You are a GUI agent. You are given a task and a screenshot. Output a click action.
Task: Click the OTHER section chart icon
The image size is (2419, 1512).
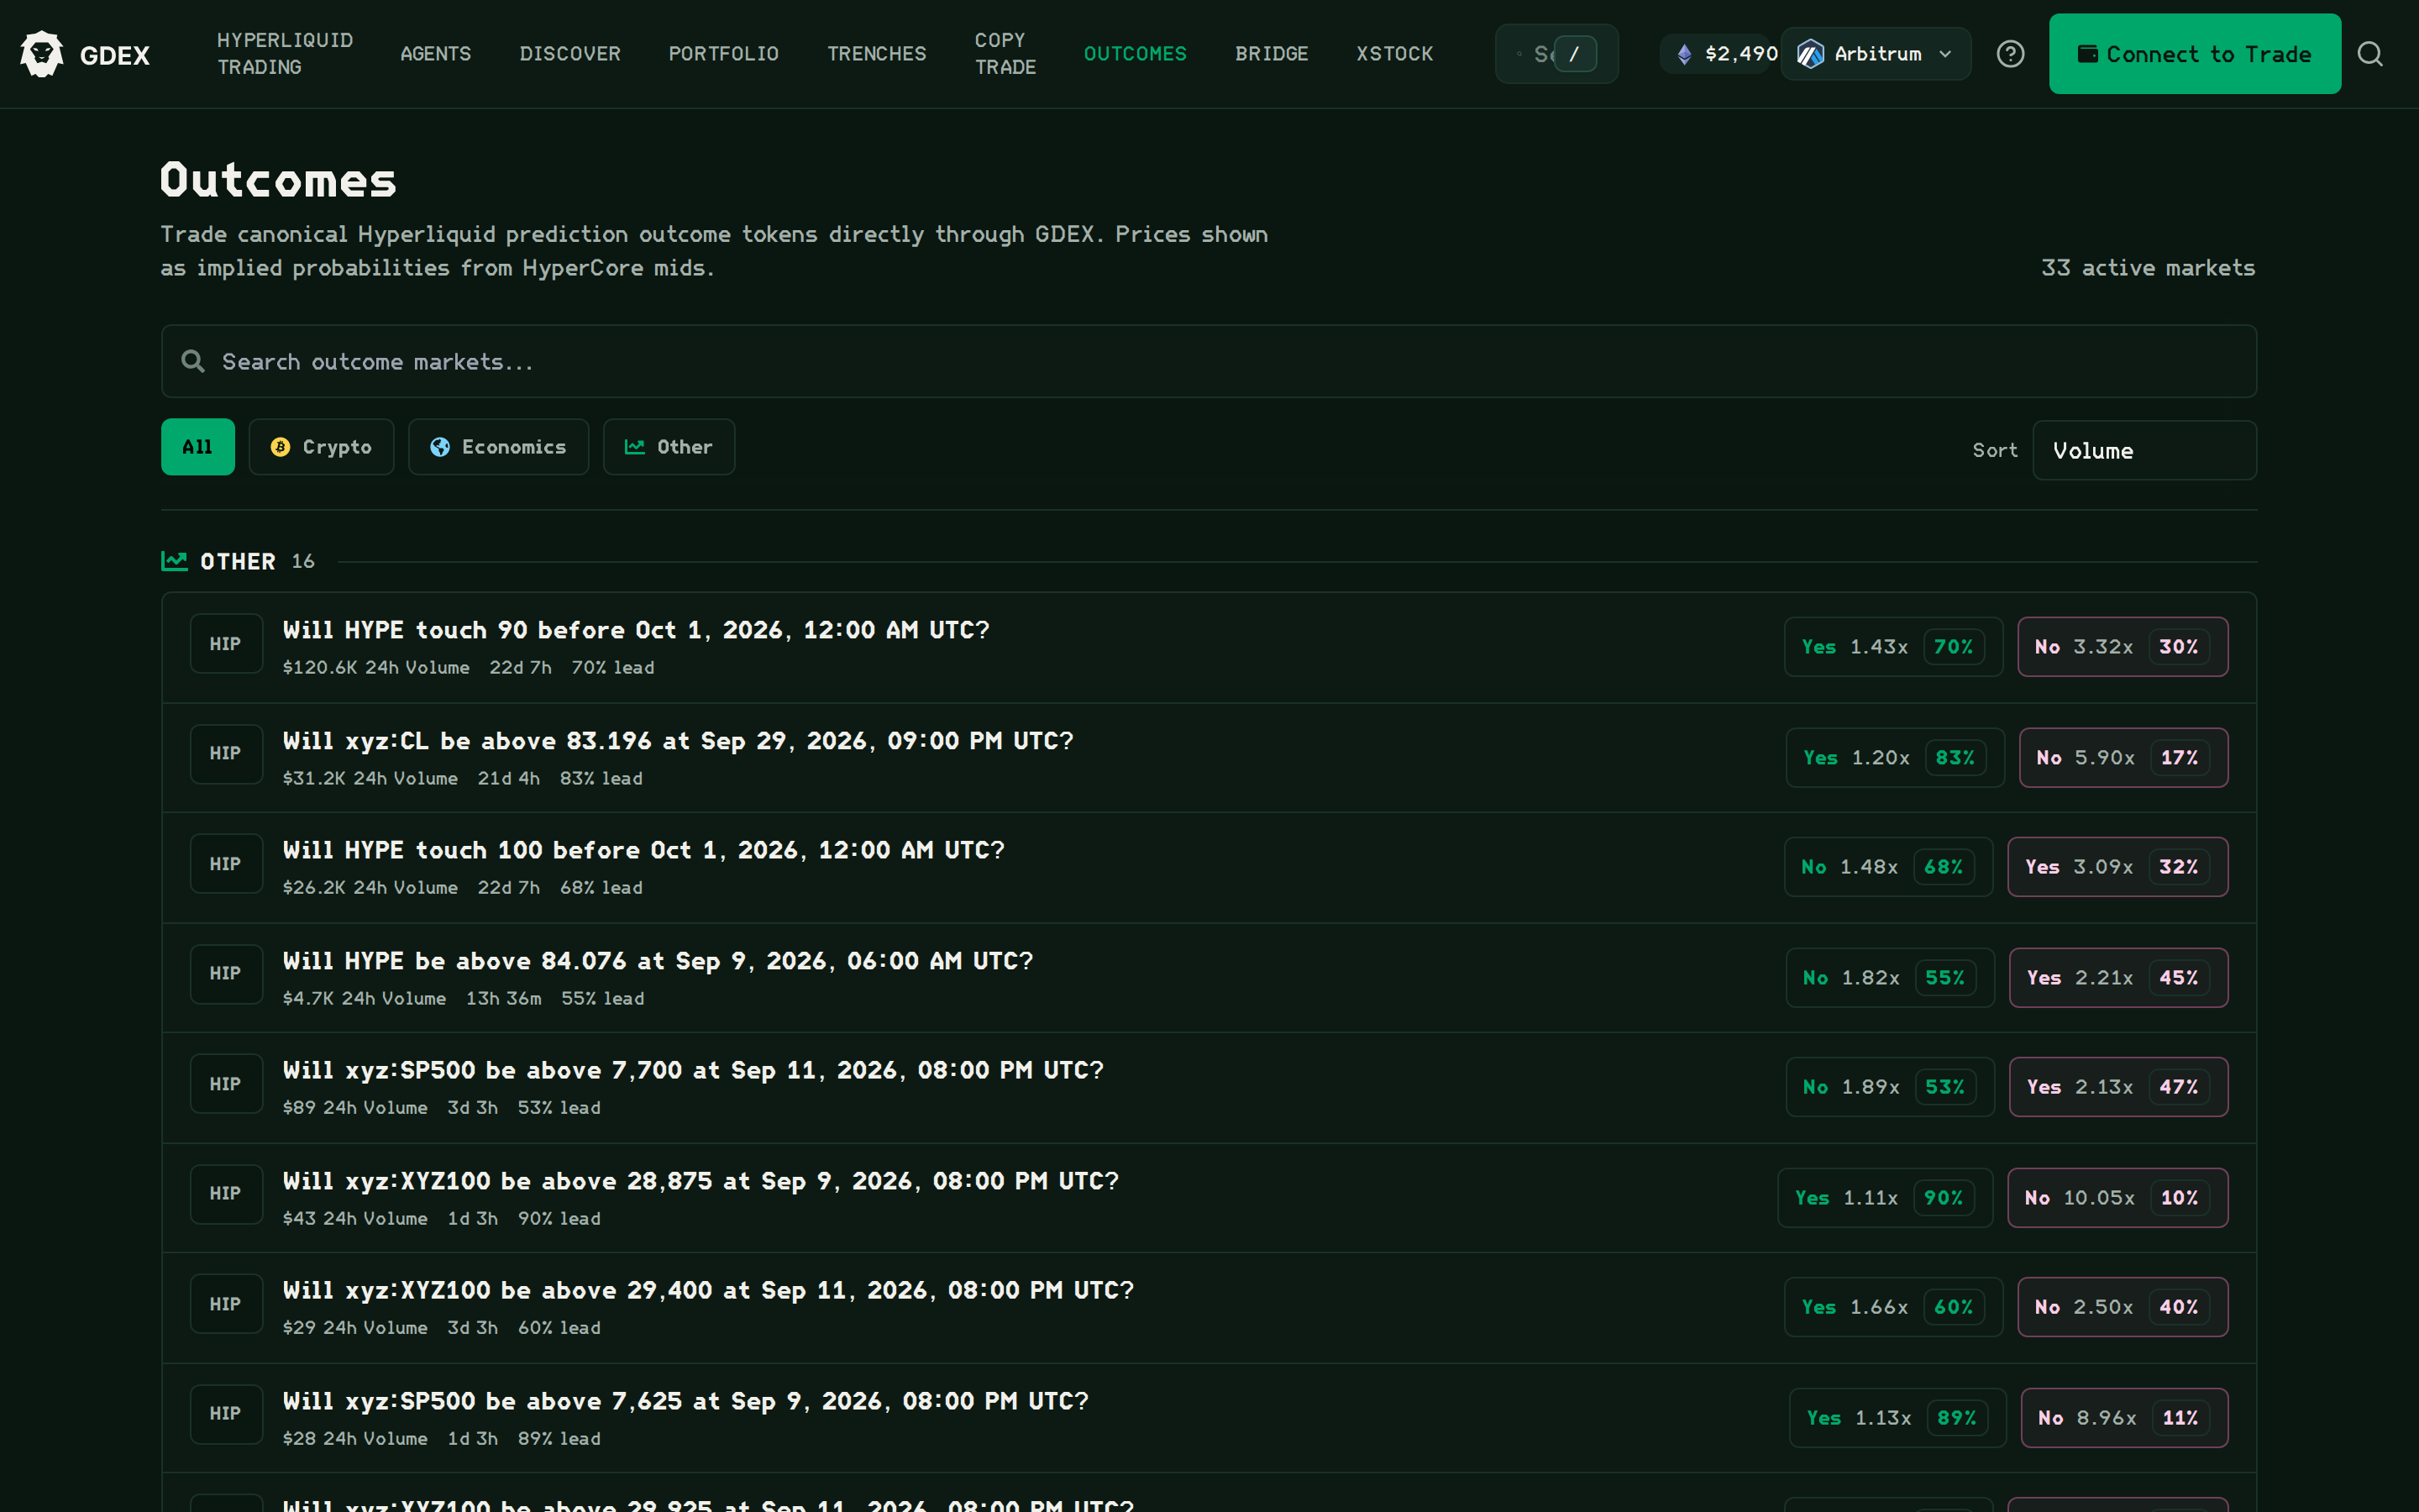(174, 561)
